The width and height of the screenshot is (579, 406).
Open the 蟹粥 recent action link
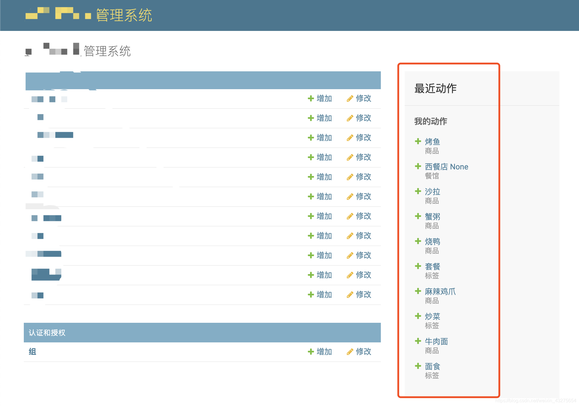point(432,217)
